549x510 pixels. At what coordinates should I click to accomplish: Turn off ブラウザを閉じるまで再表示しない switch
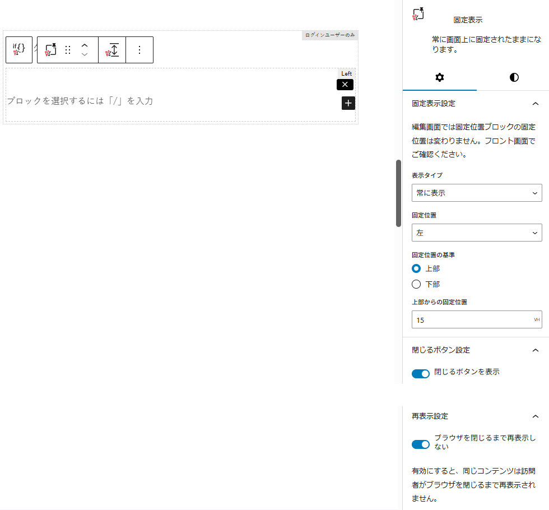(x=421, y=444)
